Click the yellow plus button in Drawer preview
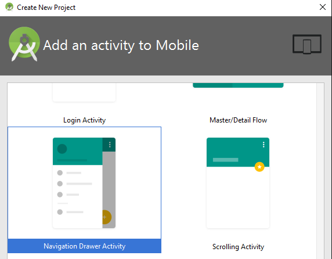 click(107, 217)
